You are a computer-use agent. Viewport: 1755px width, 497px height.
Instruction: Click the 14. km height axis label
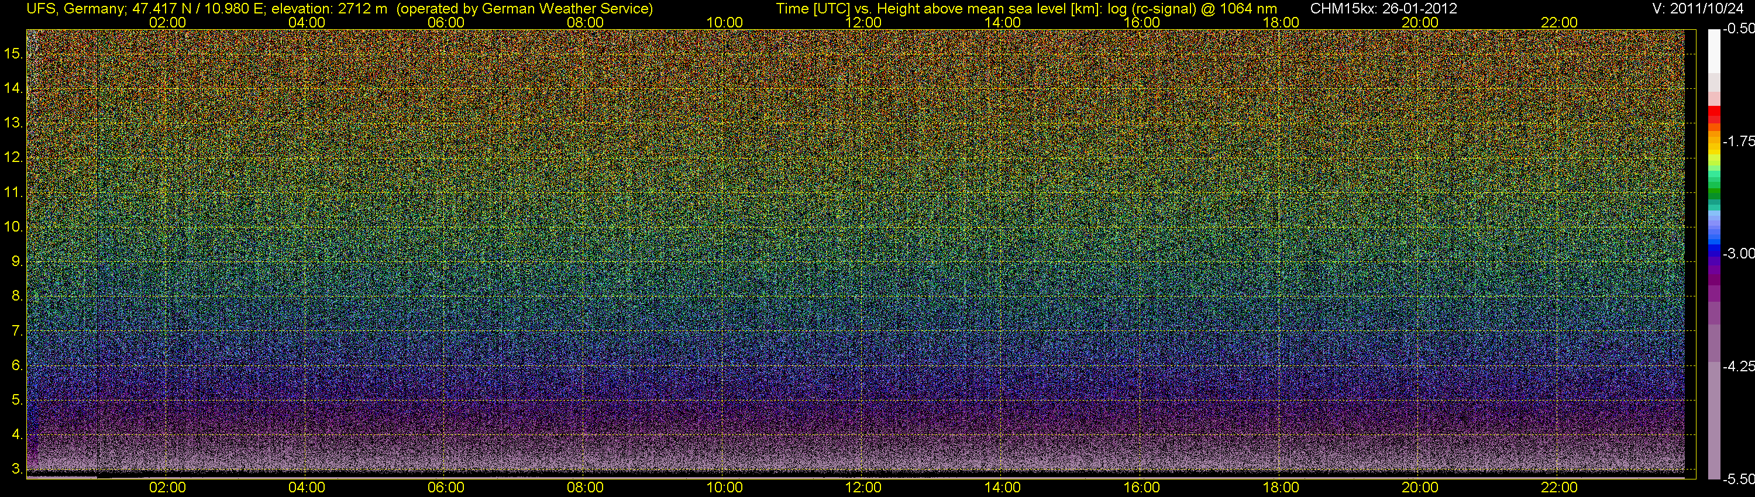pyautogui.click(x=13, y=88)
